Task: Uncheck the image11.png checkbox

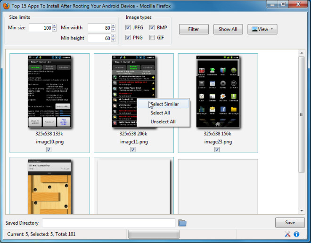Action: (x=133, y=149)
